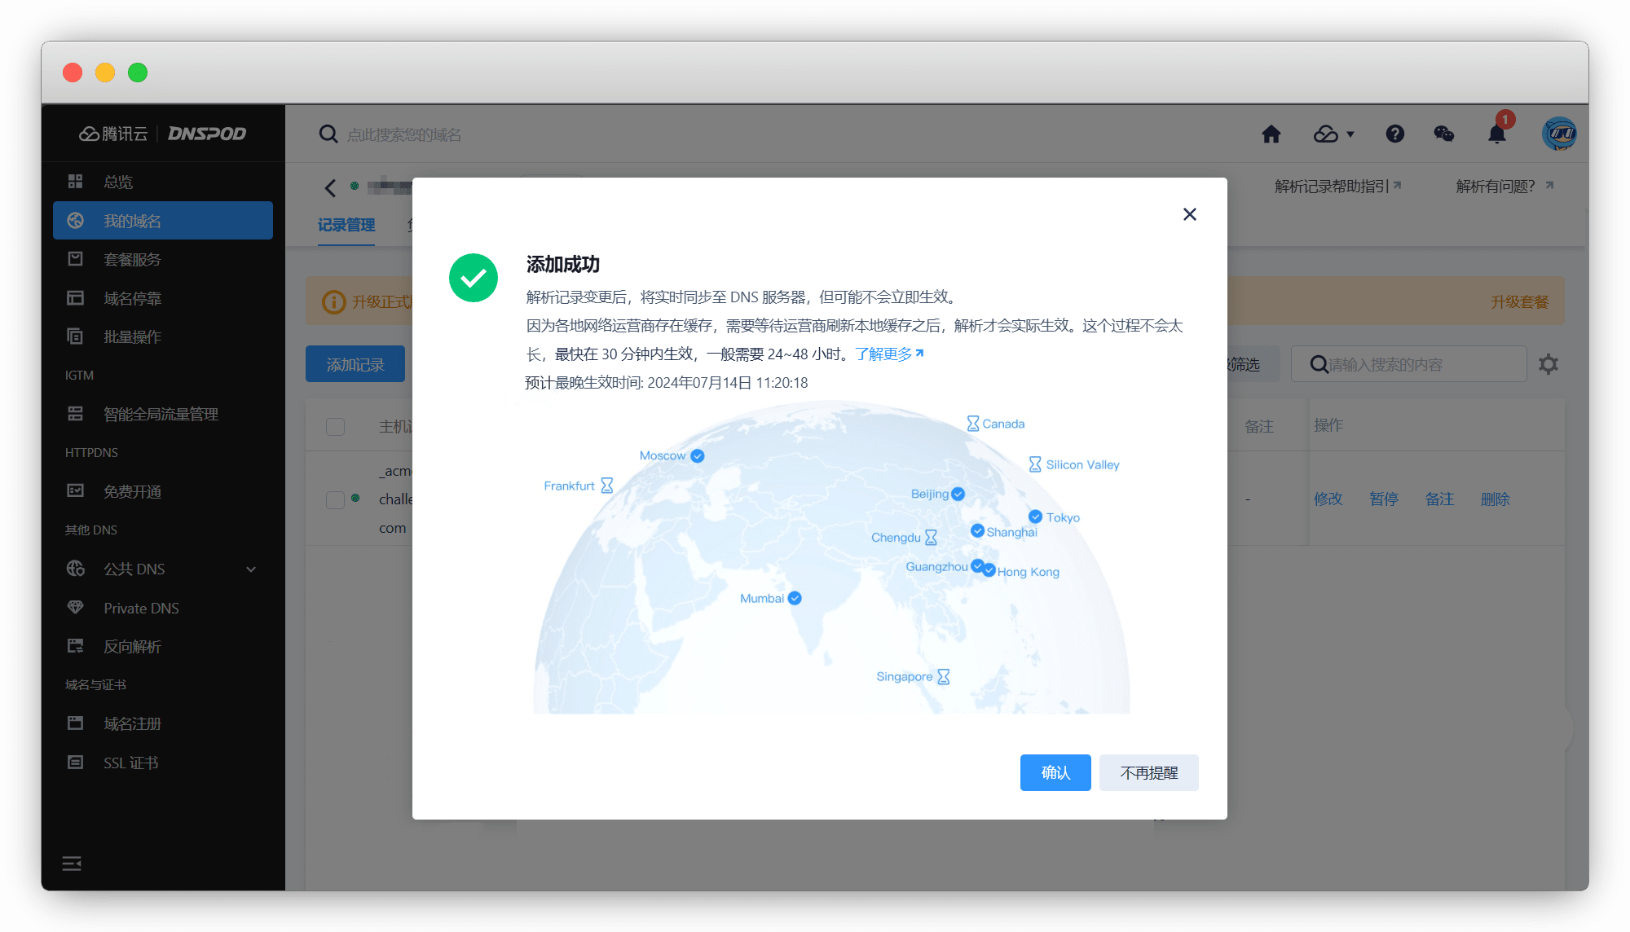The height and width of the screenshot is (932, 1630).
Task: Click the back arrow beside domain name
Action: [x=330, y=188]
